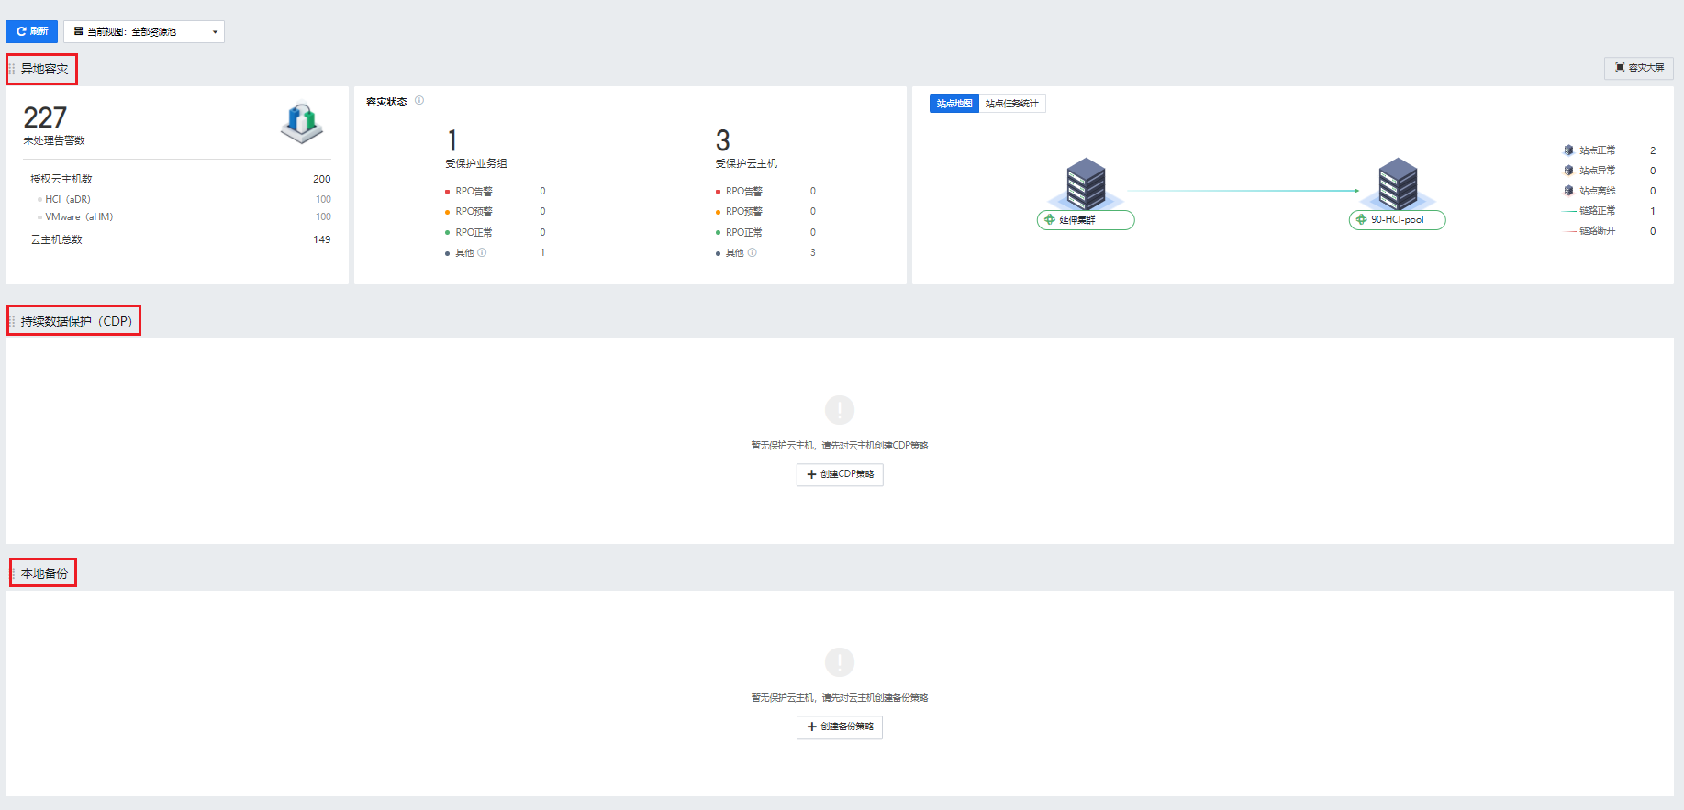
Task: Click the 容灾大屏 fullscreen button
Action: pyautogui.click(x=1639, y=68)
